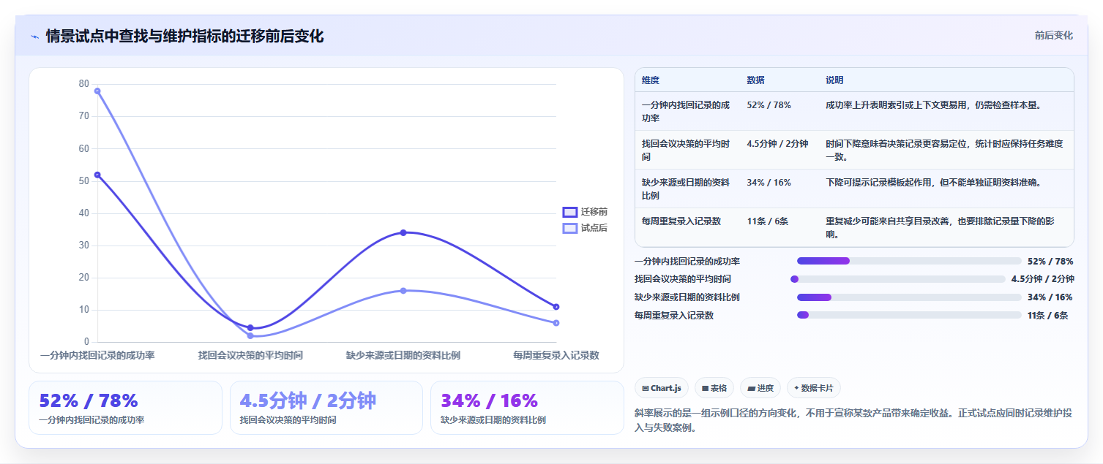Select the 进度 tag chip

click(760, 388)
